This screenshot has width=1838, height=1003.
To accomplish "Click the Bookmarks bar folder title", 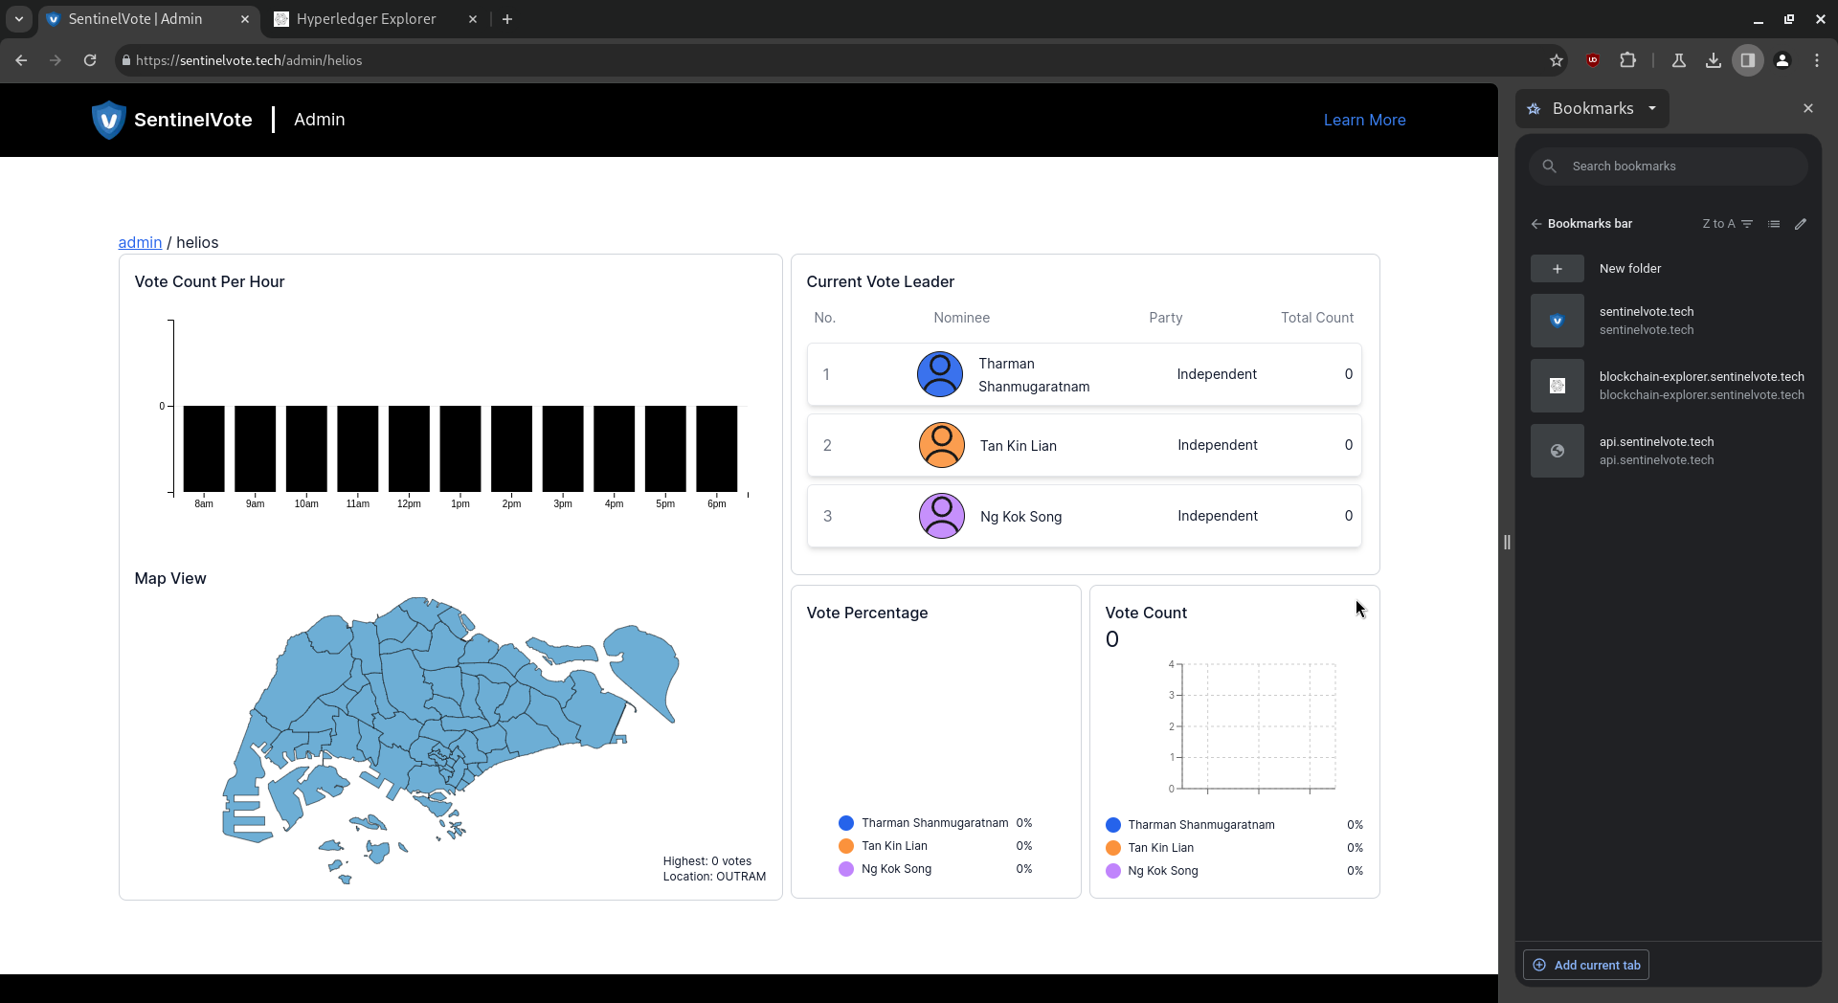I will 1589,224.
